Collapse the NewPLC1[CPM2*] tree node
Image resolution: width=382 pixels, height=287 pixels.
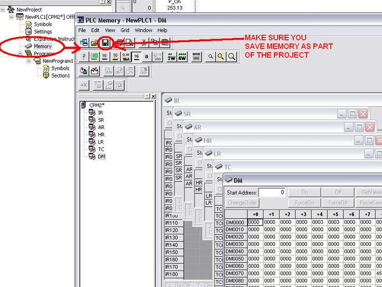[11, 17]
